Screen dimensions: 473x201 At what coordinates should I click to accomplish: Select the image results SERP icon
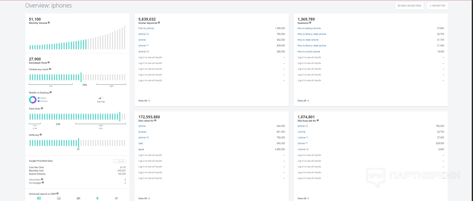coord(59,198)
